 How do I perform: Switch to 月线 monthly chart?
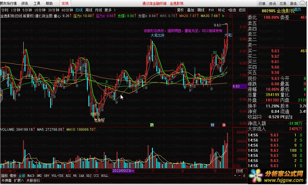tap(98, 10)
